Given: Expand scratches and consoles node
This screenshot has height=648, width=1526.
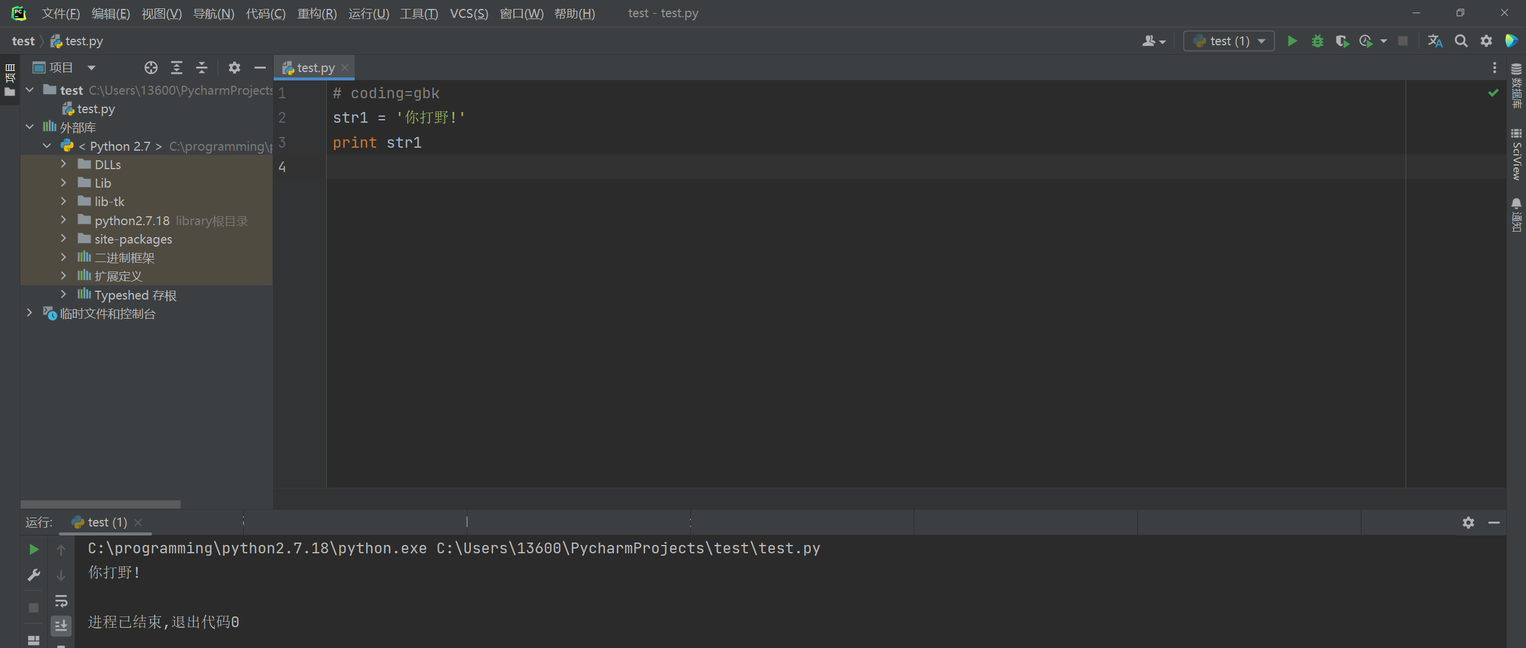Looking at the screenshot, I should click(x=30, y=313).
